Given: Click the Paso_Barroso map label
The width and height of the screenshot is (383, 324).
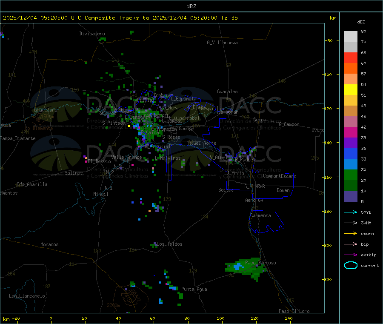Looking at the screenshot, I should click(x=260, y=263).
